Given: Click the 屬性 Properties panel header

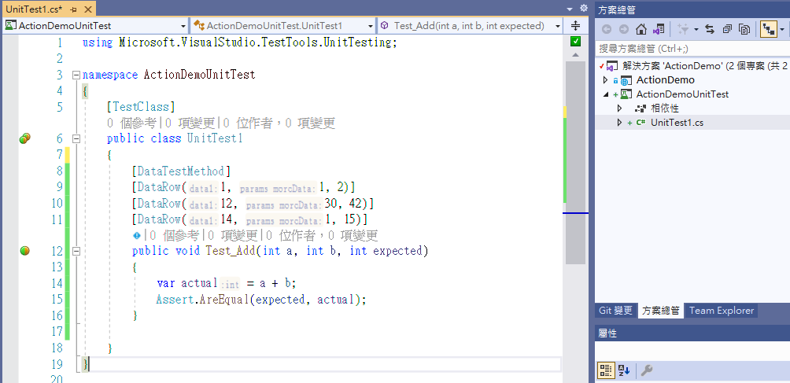Looking at the screenshot, I should point(692,333).
